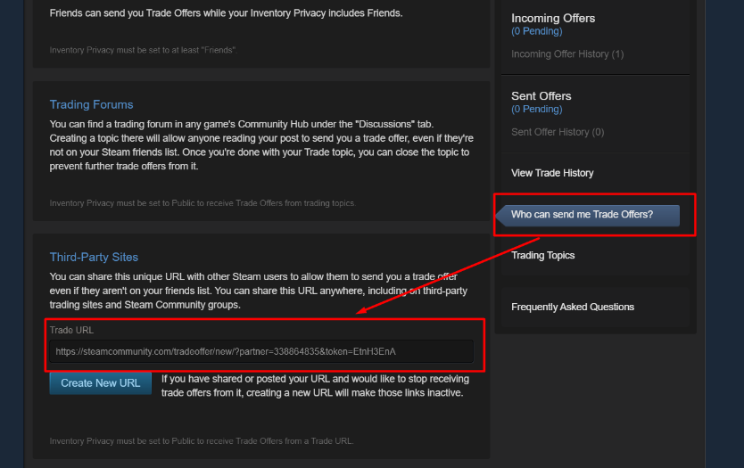
Task: Select the Trade URL input field
Action: click(x=261, y=351)
